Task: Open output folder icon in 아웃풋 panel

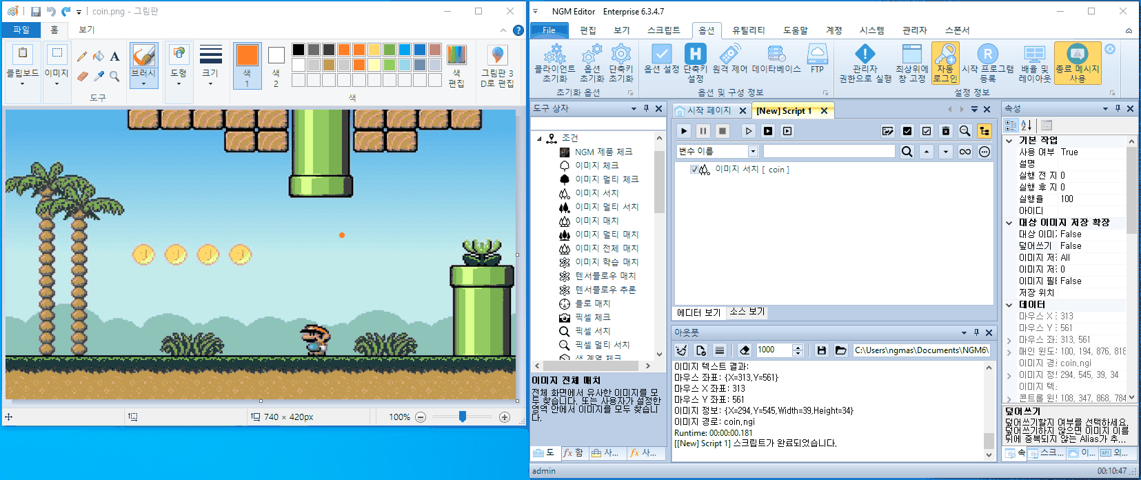Action: tap(840, 350)
